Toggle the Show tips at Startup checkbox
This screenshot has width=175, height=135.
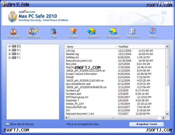(8, 124)
